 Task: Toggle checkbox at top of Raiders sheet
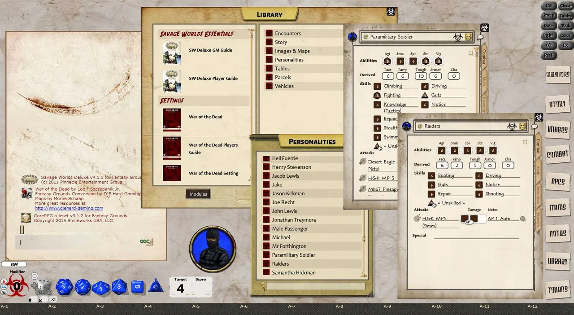(525, 142)
